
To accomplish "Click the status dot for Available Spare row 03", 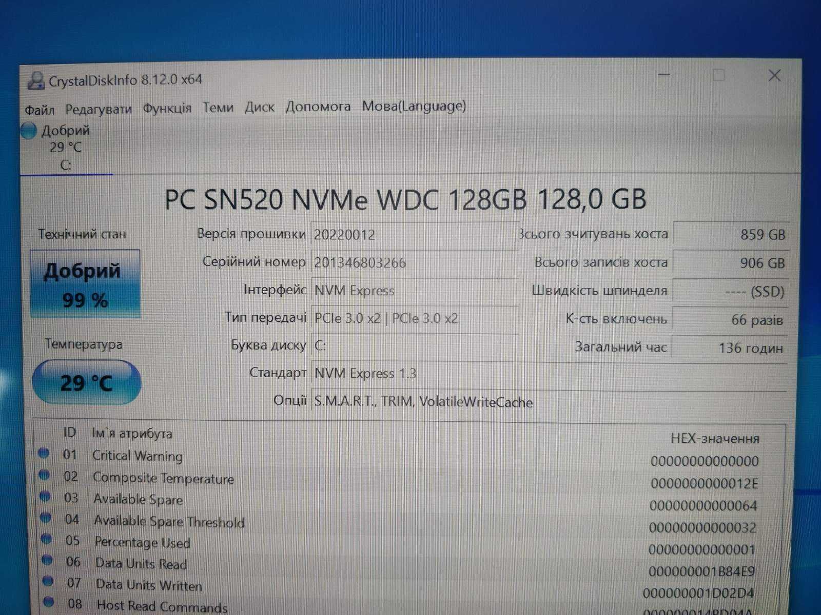I will point(45,496).
